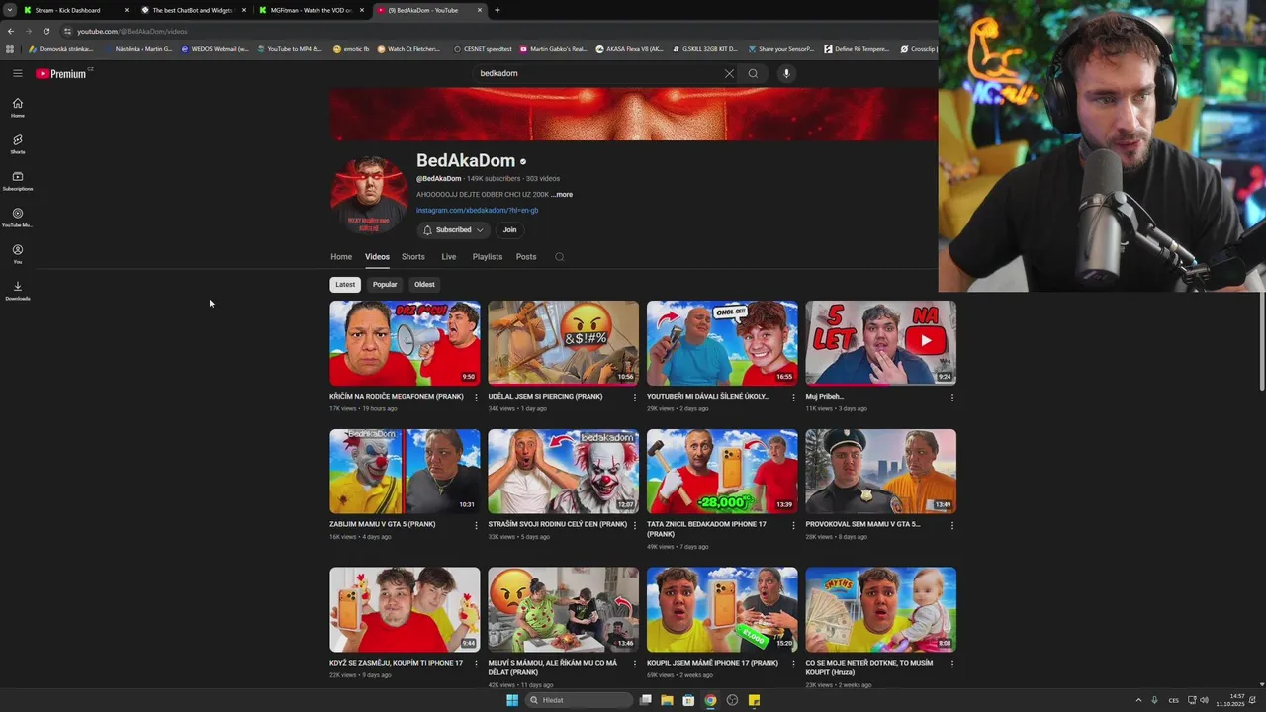Click the YouTube Premium logo
The image size is (1266, 712).
62,73
